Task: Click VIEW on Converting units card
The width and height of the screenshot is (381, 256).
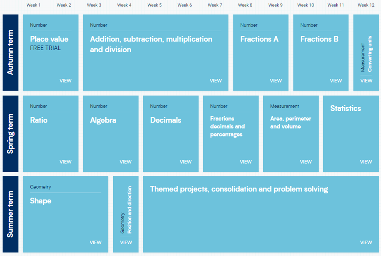Action: 366,81
